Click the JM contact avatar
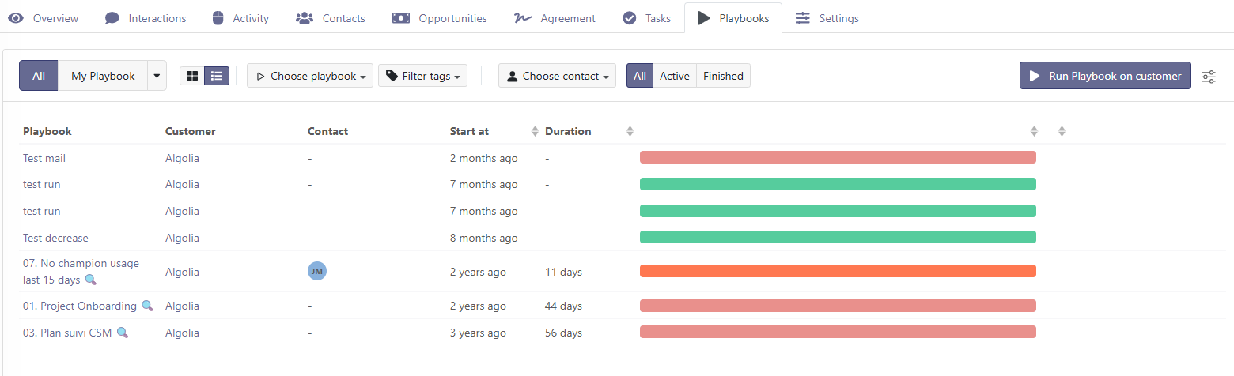The width and height of the screenshot is (1234, 376). [316, 272]
